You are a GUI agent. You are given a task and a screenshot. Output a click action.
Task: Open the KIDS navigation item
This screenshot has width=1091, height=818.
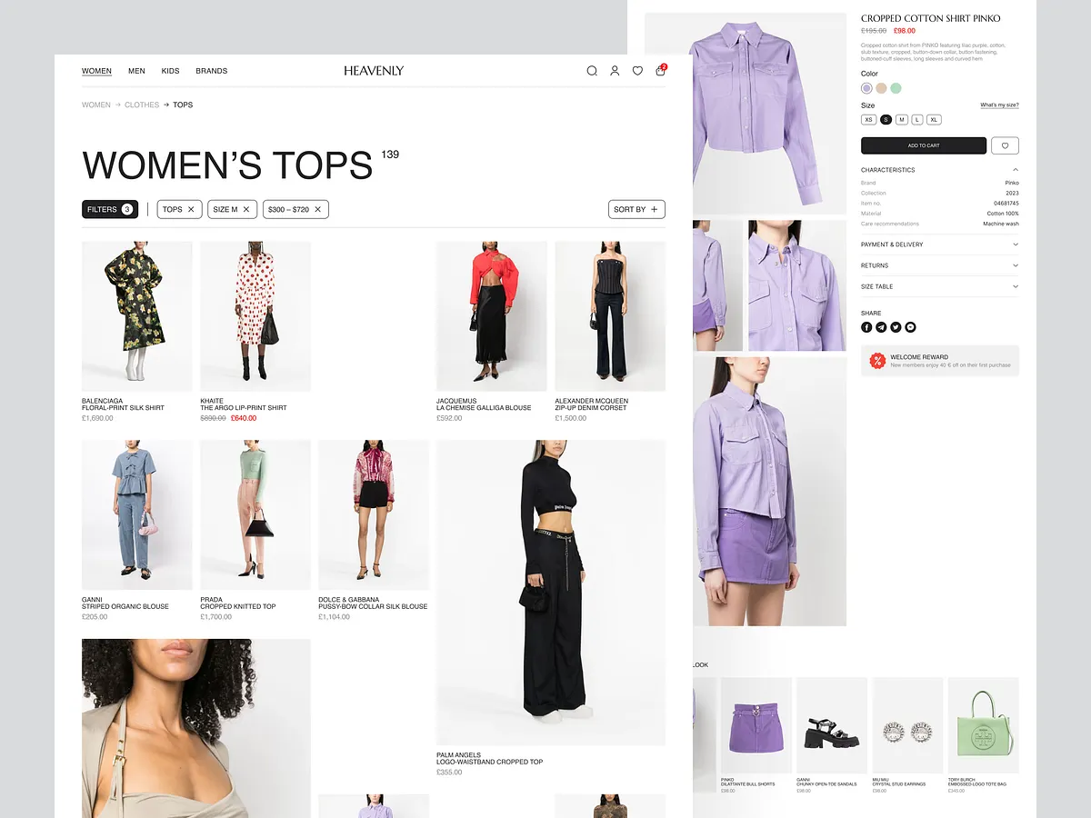(x=170, y=70)
